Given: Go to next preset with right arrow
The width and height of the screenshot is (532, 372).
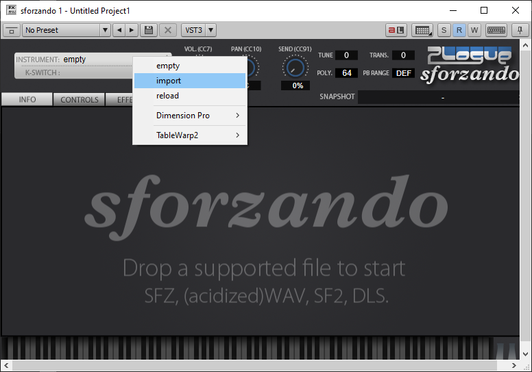Looking at the screenshot, I should [x=132, y=30].
